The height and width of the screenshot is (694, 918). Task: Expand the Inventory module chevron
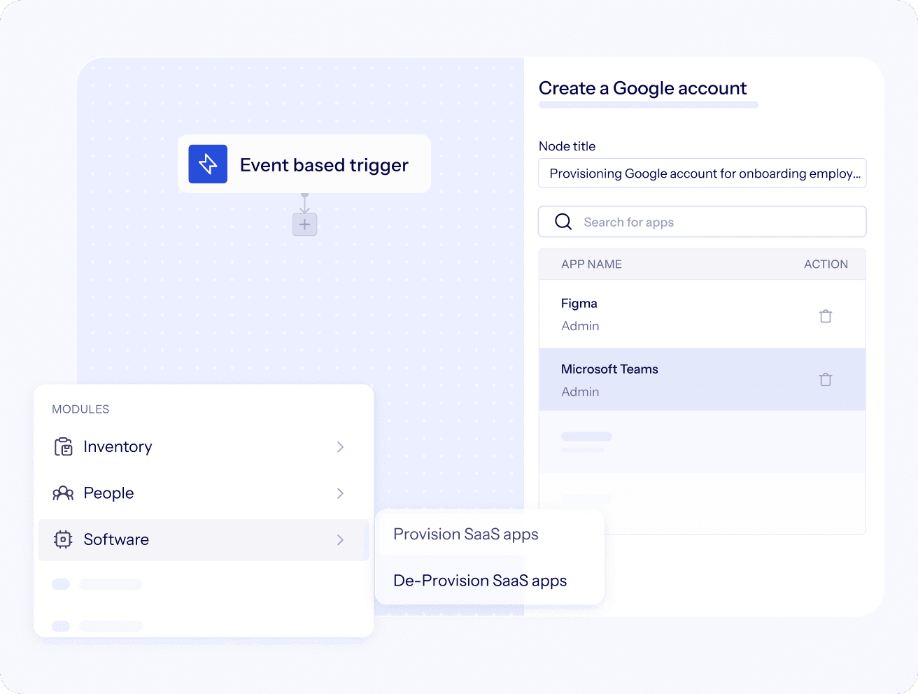tap(340, 447)
